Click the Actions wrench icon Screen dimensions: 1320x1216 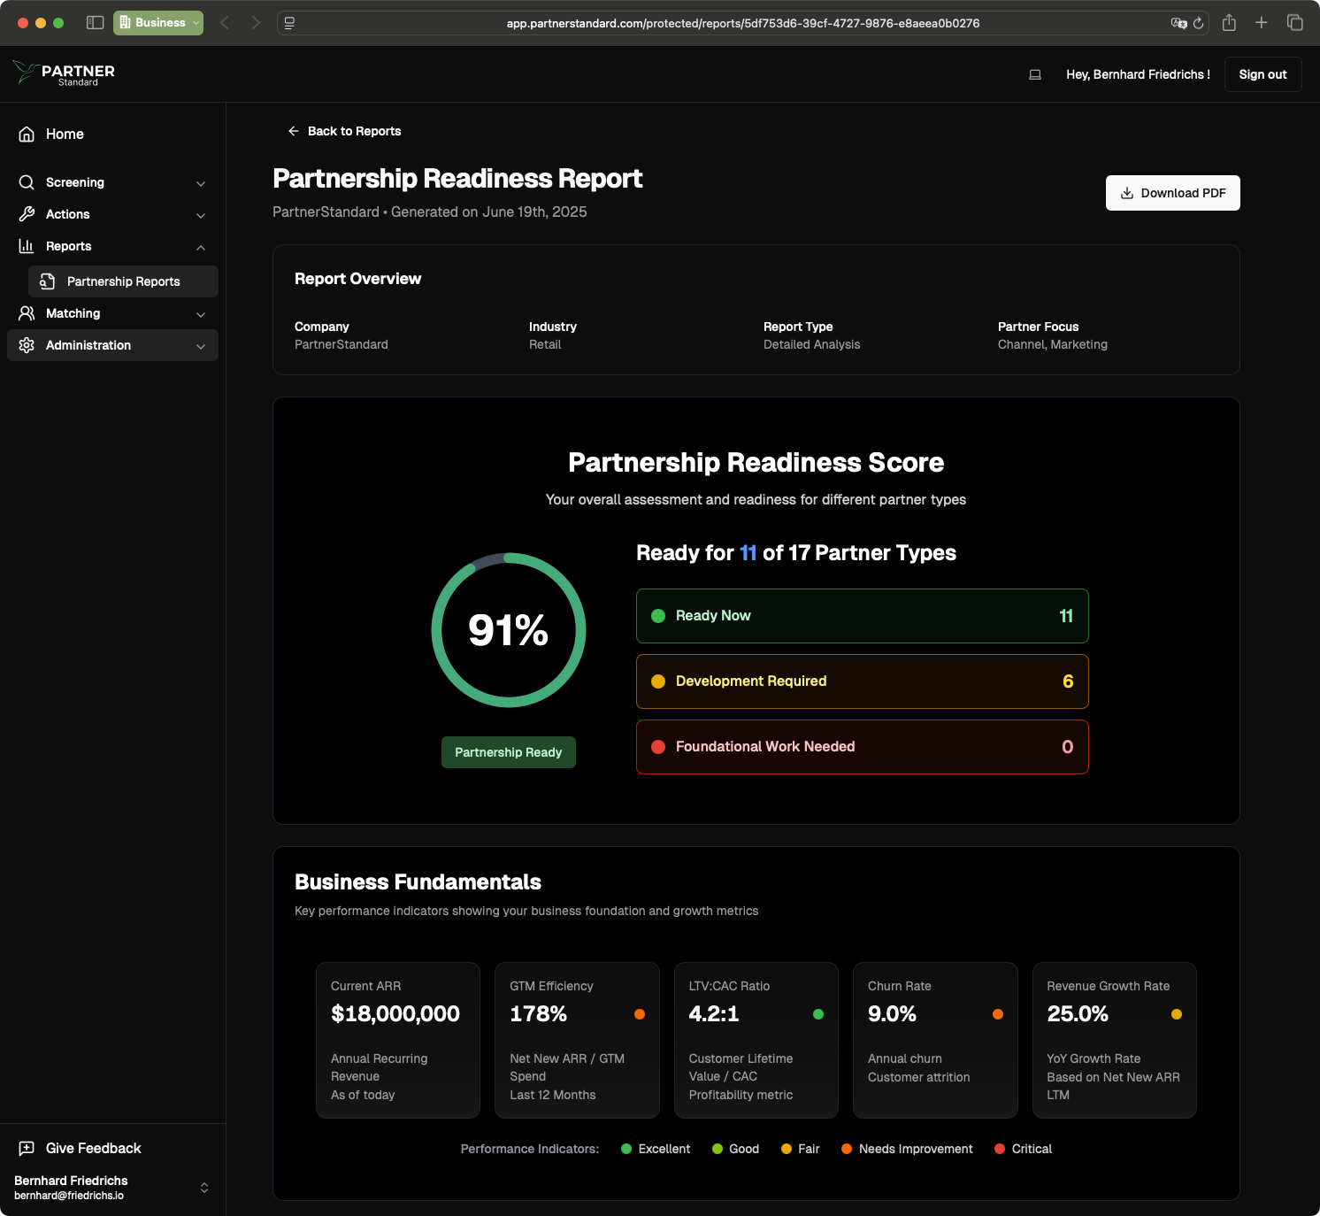27,214
